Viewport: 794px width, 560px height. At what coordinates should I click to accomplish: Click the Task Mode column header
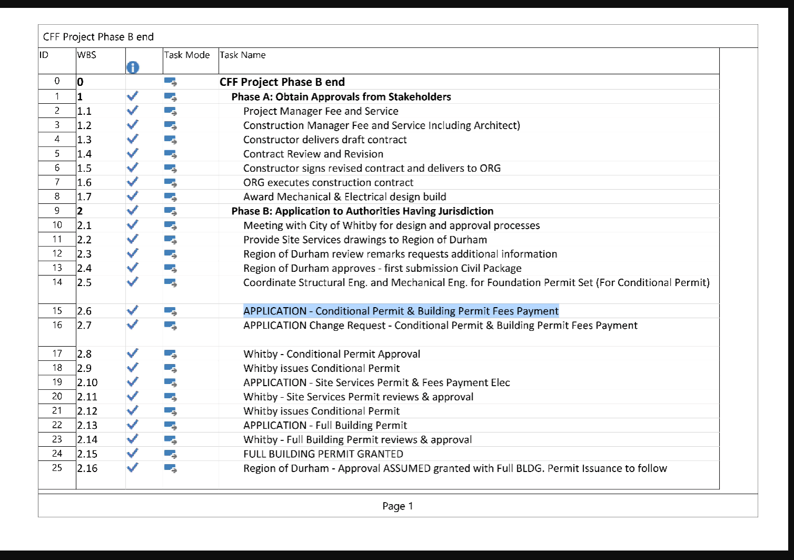click(187, 55)
